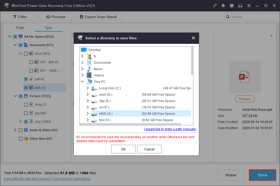The height and width of the screenshot is (186, 280).
Task: Expand the Music folder in dialog
Action: (82, 69)
